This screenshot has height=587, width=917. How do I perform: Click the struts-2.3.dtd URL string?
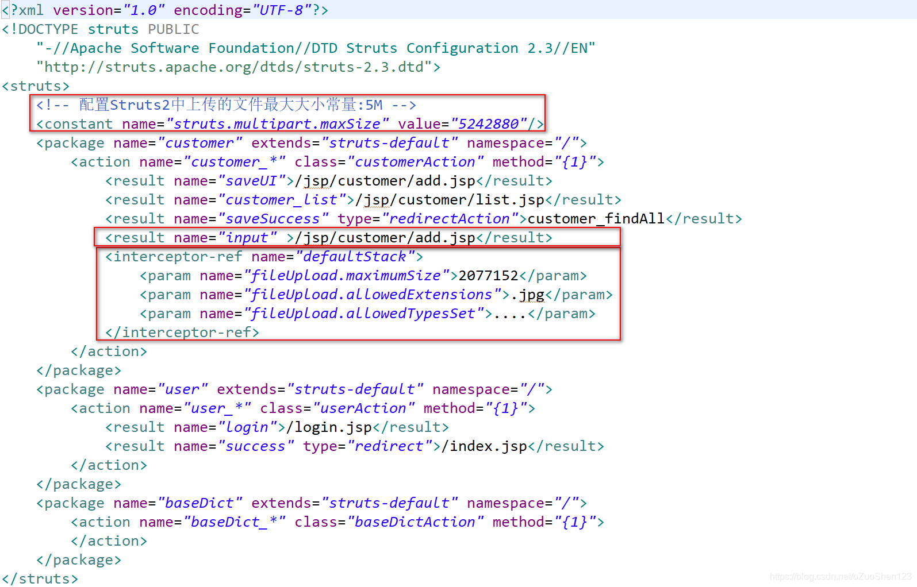(234, 67)
